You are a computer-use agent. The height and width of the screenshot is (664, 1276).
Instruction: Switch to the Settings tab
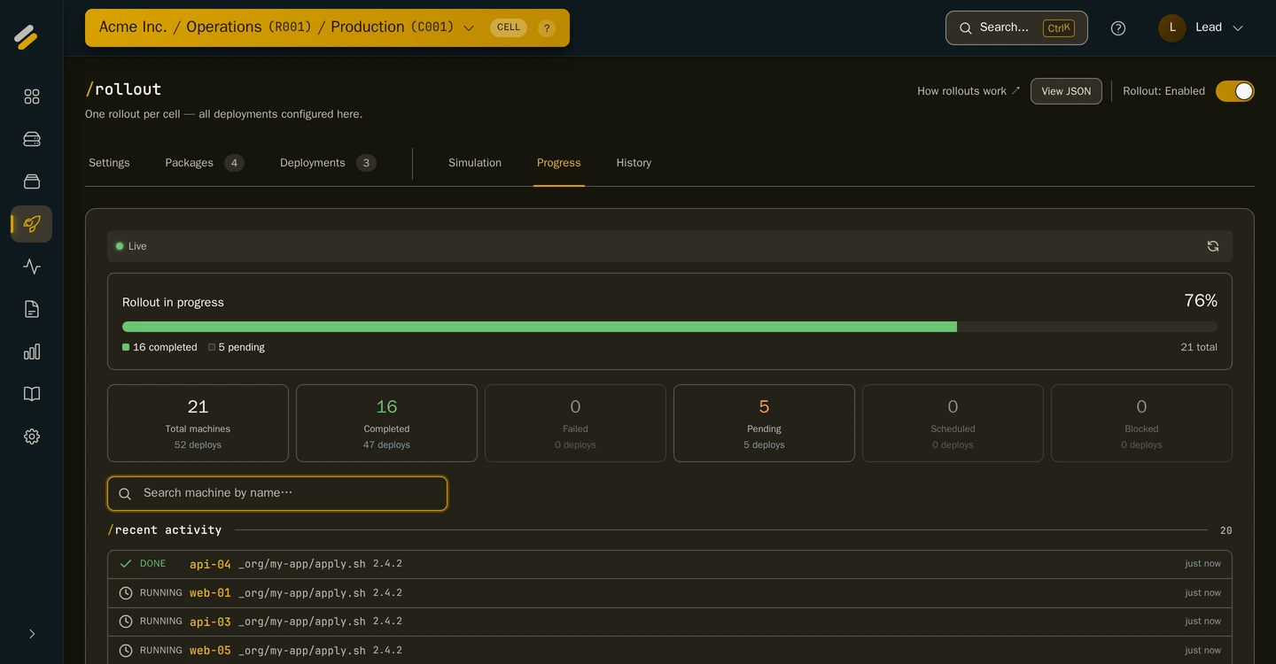109,163
